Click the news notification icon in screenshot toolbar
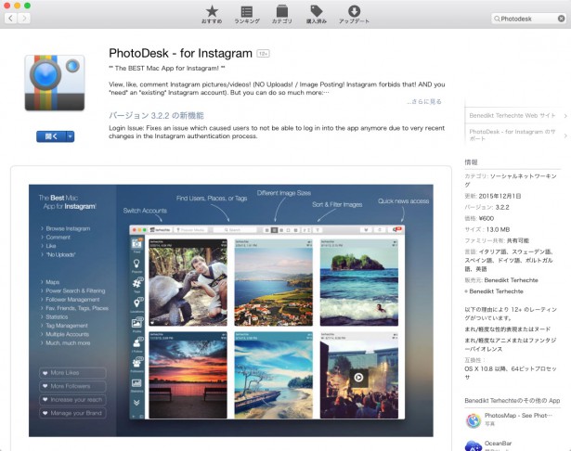 [396, 230]
